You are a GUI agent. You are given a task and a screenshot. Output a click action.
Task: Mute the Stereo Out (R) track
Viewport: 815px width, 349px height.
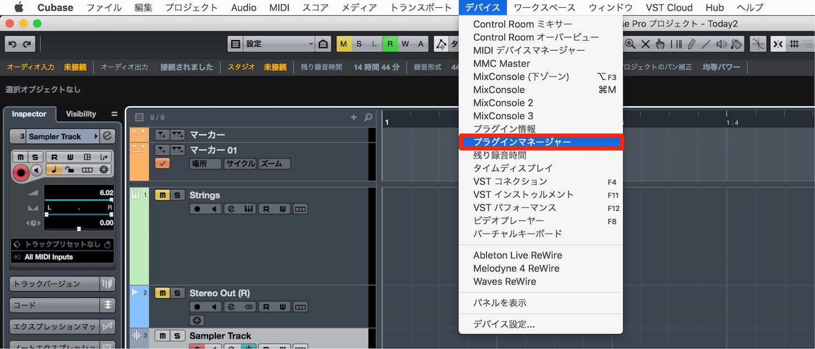[162, 293]
